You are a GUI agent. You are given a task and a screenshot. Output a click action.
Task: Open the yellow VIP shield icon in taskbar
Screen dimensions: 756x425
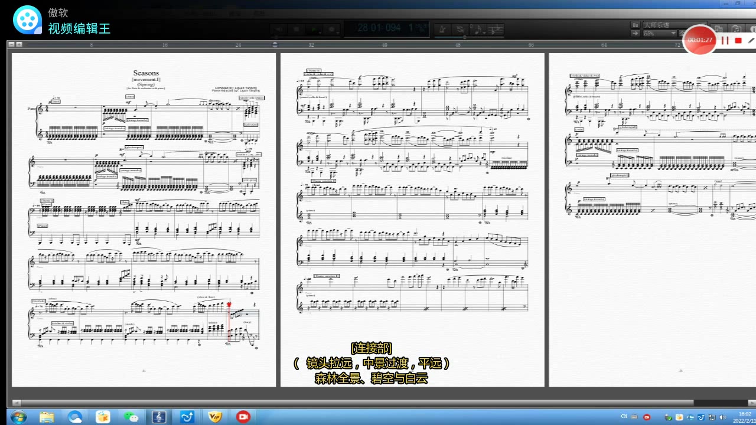point(215,417)
